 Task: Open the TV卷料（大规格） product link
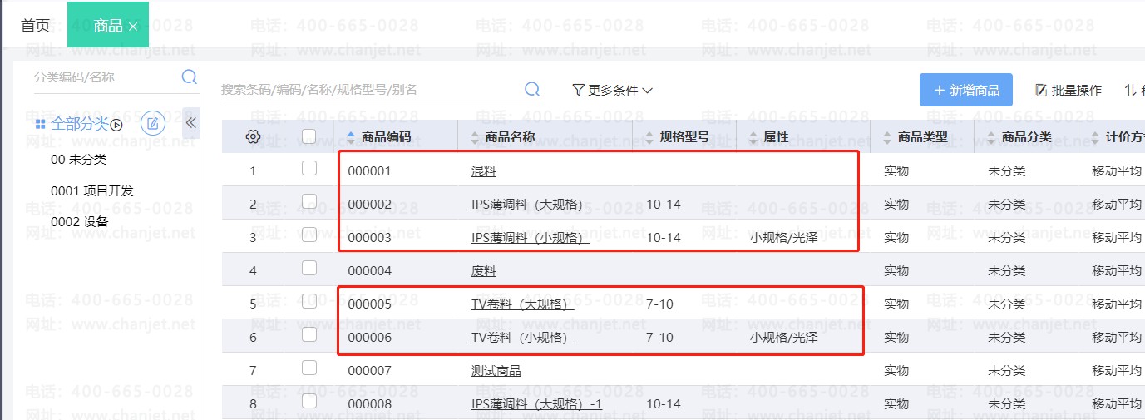523,304
